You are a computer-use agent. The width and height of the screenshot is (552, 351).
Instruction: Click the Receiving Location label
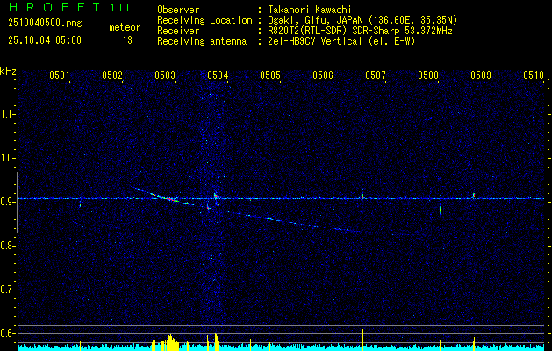(204, 20)
